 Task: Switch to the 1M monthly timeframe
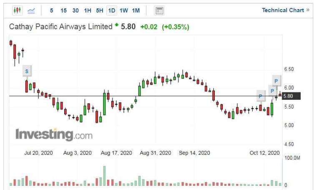pos(136,10)
